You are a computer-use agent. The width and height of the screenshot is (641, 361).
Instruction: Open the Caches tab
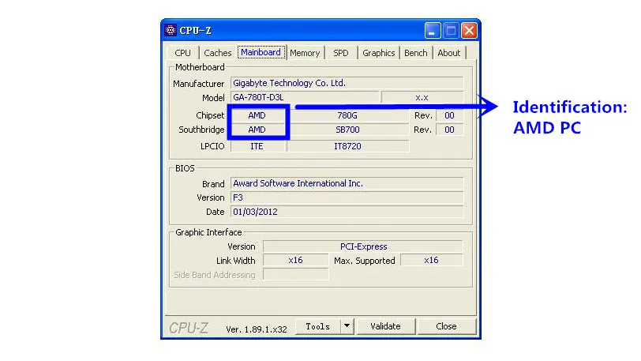click(218, 53)
